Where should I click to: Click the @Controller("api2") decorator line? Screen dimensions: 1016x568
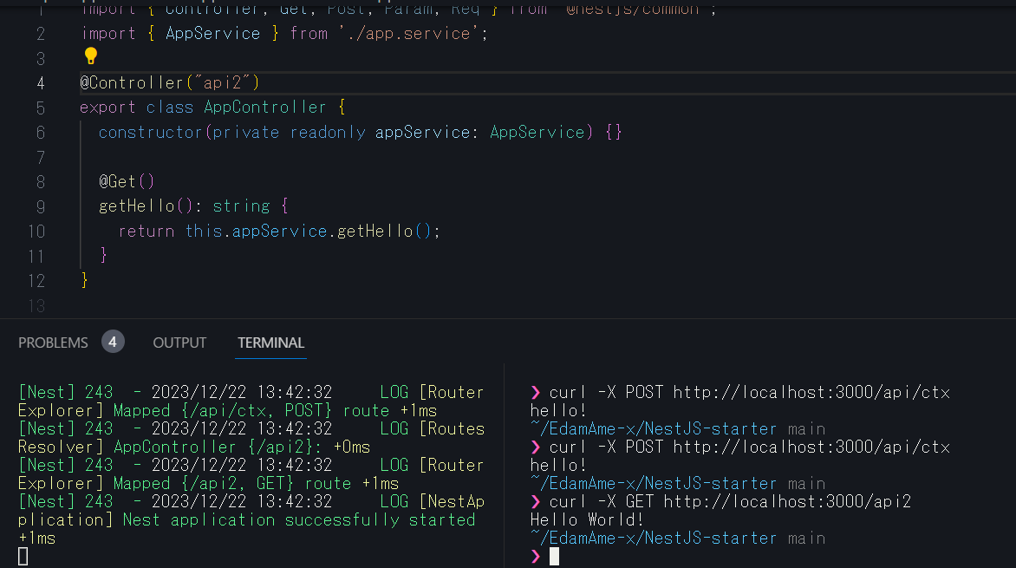click(170, 83)
